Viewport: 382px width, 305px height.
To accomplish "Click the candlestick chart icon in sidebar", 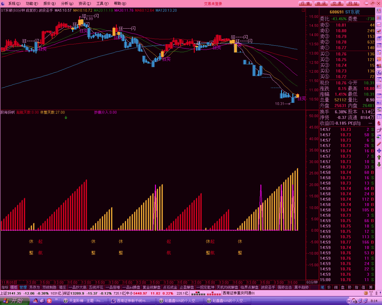I will [x=379, y=32].
